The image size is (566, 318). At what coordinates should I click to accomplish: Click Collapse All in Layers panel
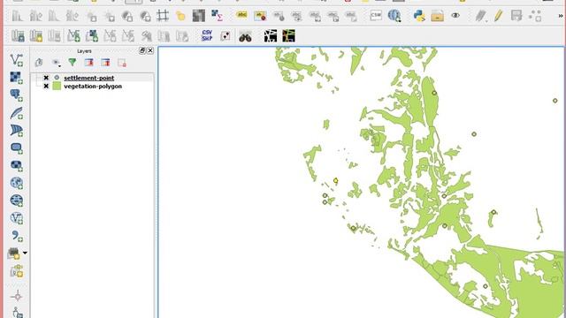point(105,63)
